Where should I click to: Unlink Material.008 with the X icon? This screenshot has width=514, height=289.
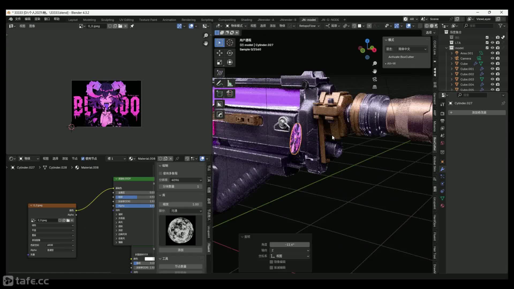point(171,159)
